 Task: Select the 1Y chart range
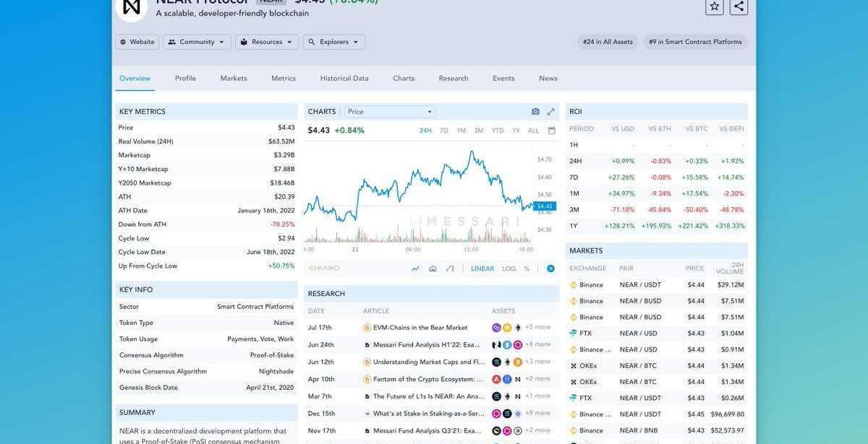[x=516, y=131]
